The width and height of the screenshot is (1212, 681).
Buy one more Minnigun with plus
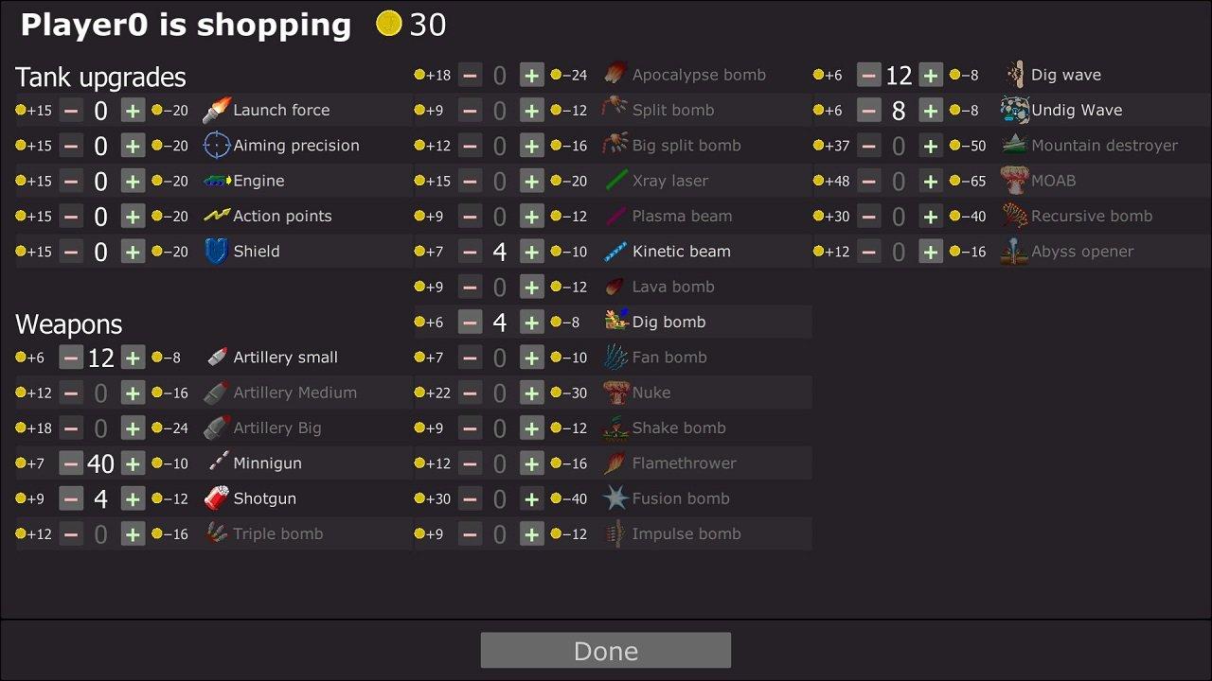[x=133, y=463]
